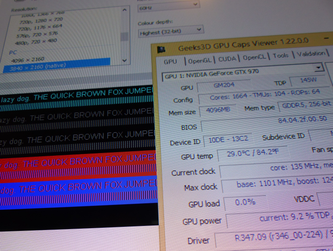The image size is (333, 251).
Task: Select the 4096 × 2160 resolution
Action: [x=28, y=60]
